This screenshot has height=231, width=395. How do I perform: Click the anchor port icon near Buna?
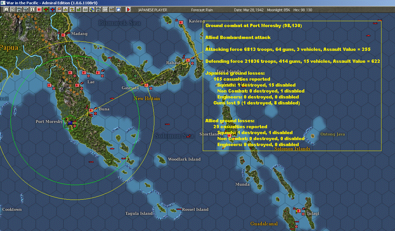click(x=87, y=107)
